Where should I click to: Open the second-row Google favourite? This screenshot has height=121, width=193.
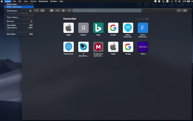pyautogui.click(x=128, y=47)
